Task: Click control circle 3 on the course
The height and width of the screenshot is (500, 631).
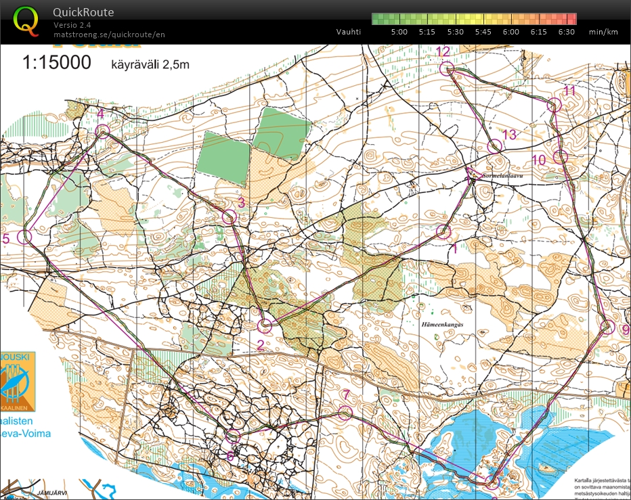Action: pos(230,217)
